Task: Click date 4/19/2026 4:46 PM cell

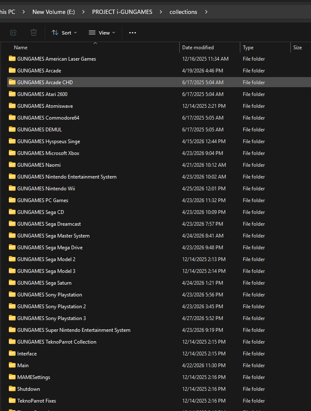Action: pos(202,70)
